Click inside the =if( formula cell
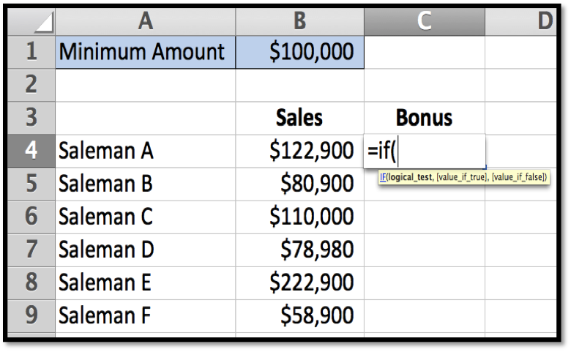The image size is (571, 352). 425,151
